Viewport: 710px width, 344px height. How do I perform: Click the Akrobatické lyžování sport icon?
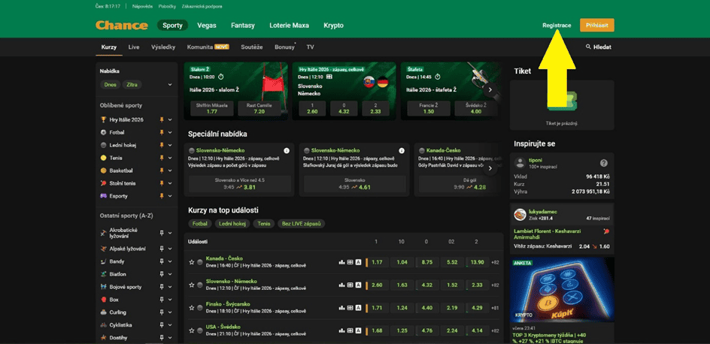pyautogui.click(x=104, y=233)
